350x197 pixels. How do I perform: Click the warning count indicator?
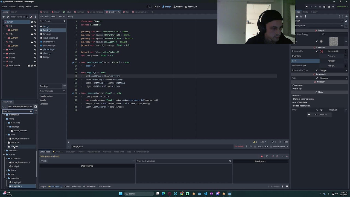(x=255, y=142)
